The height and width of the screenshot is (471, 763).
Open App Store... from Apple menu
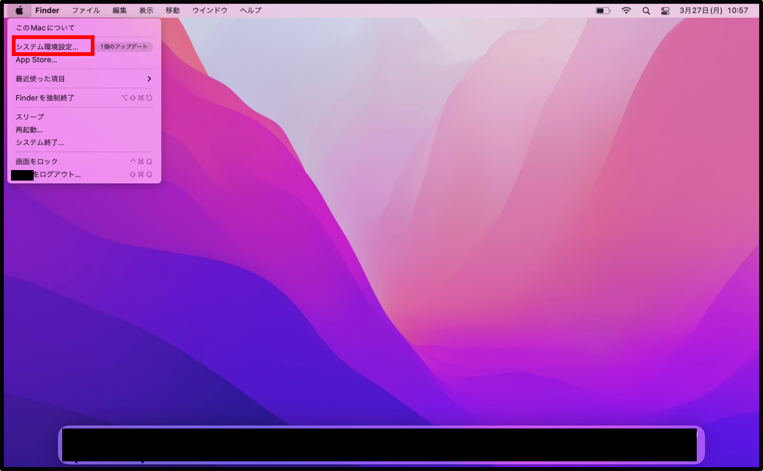point(36,60)
